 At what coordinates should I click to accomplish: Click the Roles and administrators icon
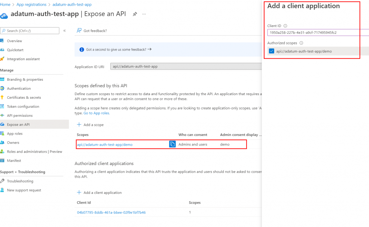tap(2, 151)
